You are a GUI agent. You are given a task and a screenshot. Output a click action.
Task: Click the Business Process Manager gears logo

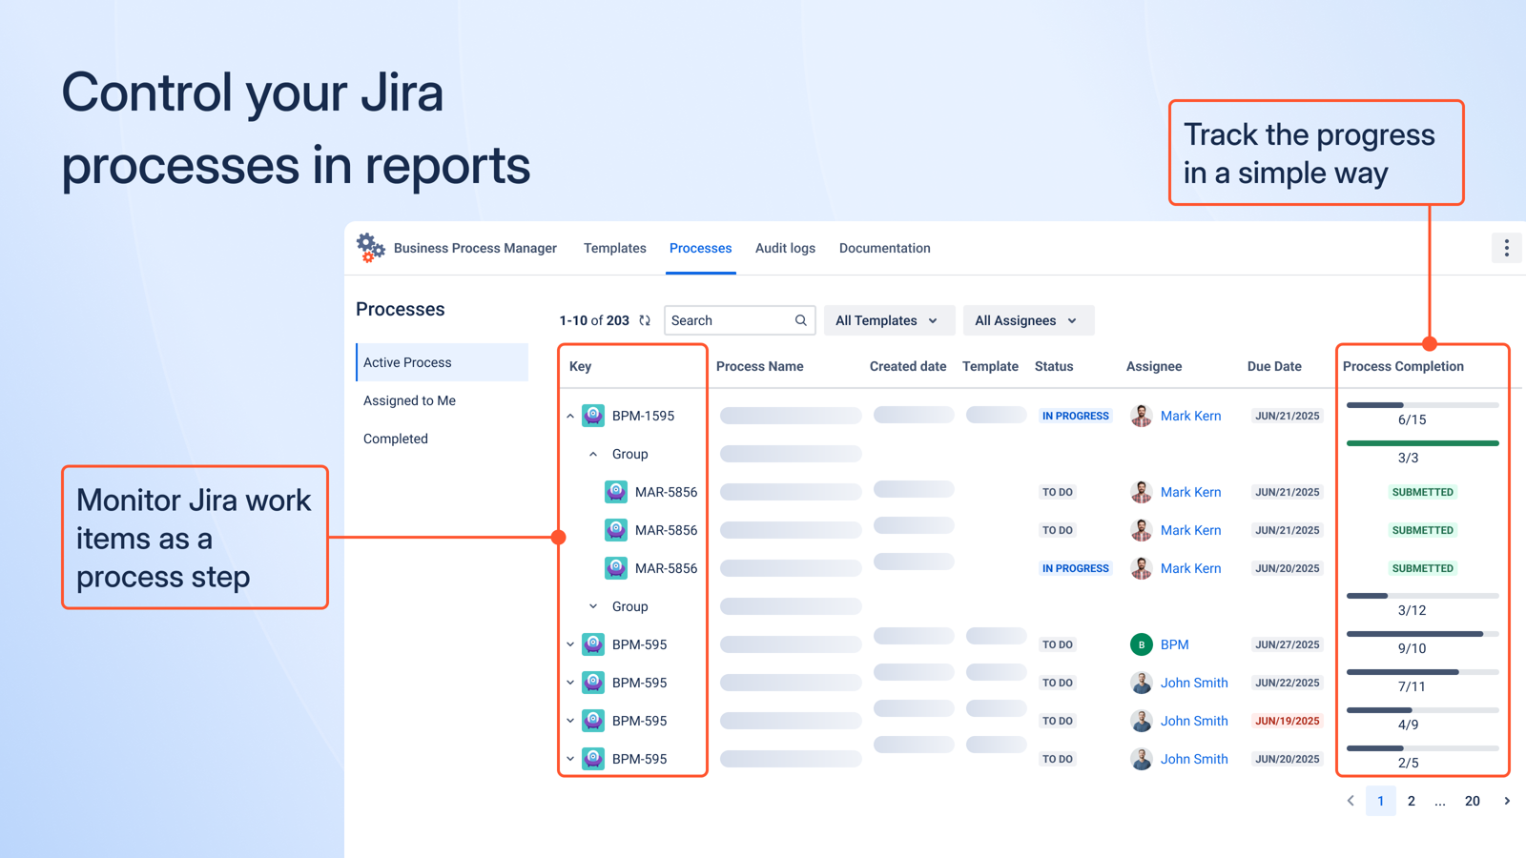coord(370,248)
